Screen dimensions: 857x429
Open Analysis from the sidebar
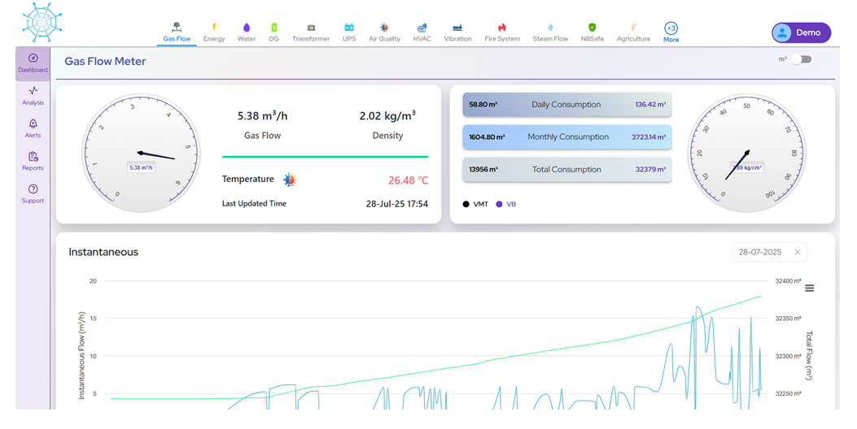[x=33, y=96]
